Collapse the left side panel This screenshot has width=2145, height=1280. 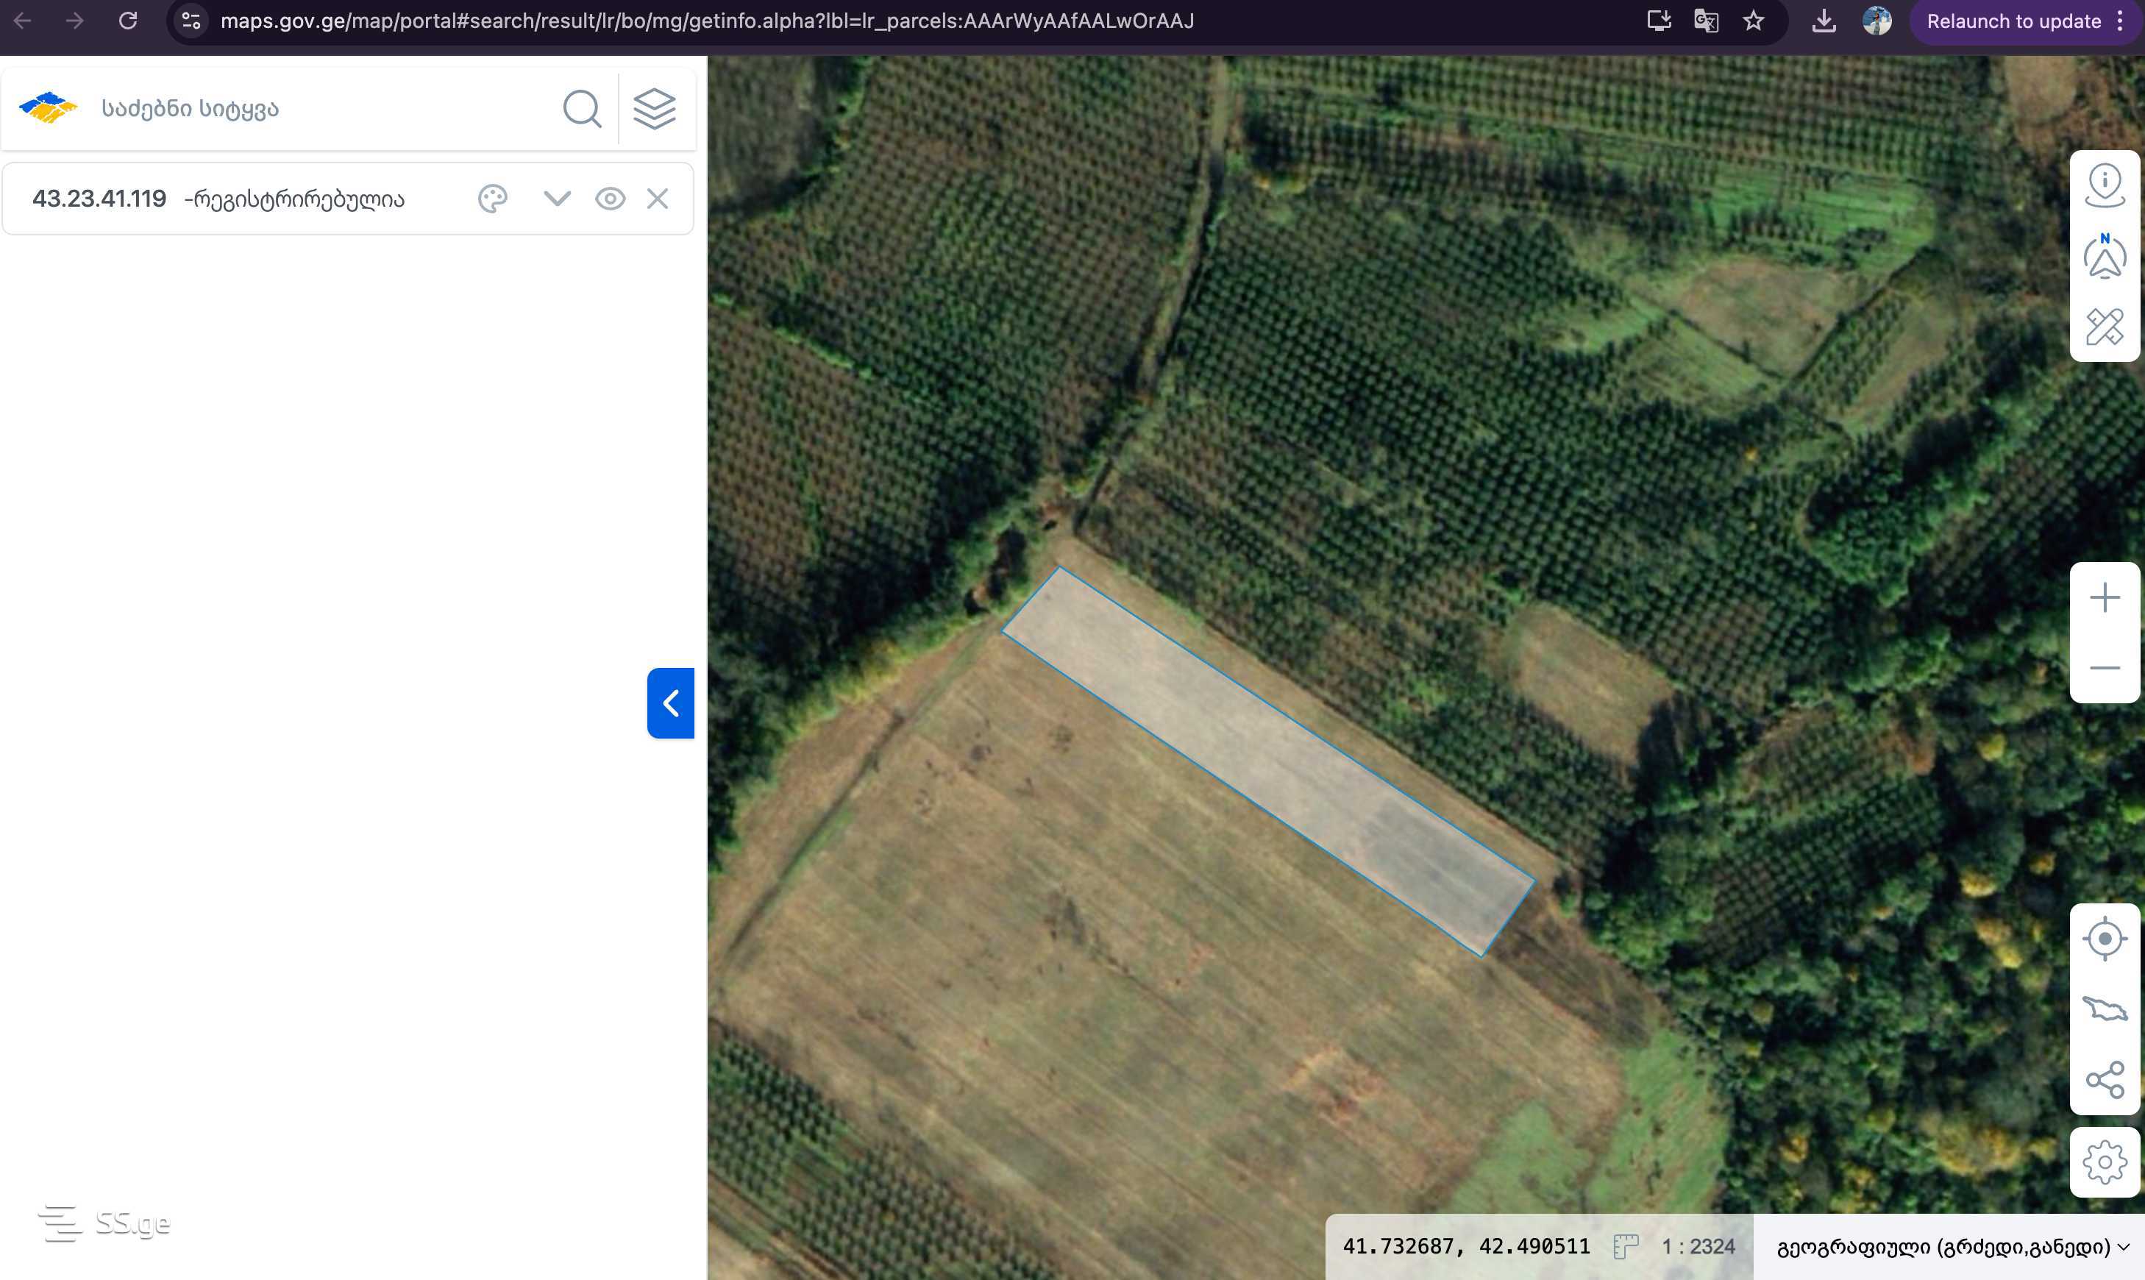[671, 703]
